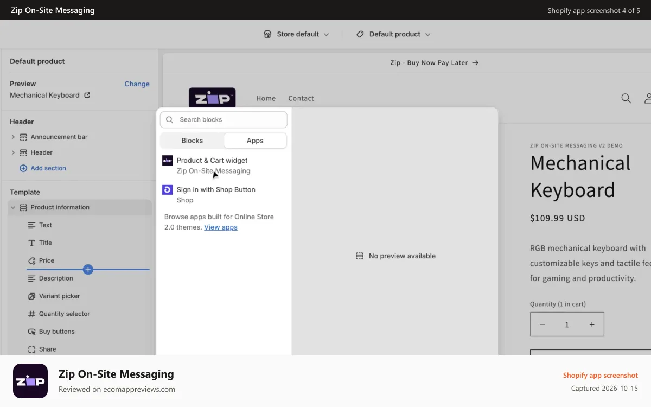Image resolution: width=651 pixels, height=407 pixels.
Task: Click the Zip store logo
Action: coord(212,98)
